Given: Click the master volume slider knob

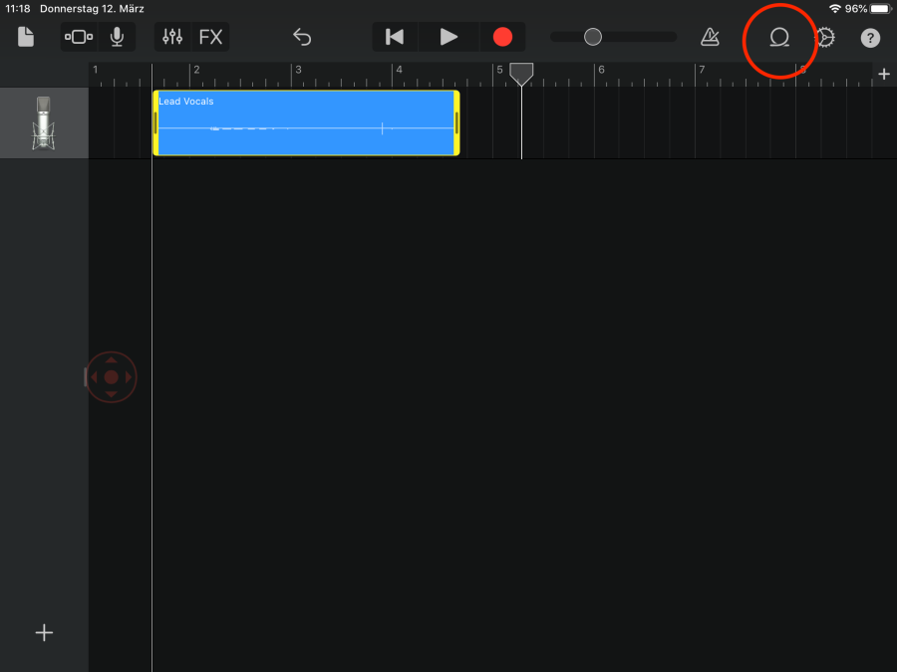Looking at the screenshot, I should click(x=593, y=38).
